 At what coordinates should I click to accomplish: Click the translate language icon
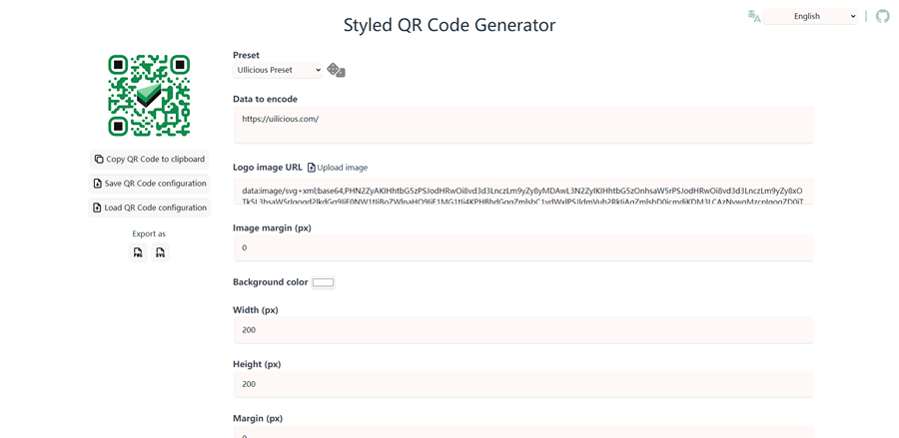(754, 16)
